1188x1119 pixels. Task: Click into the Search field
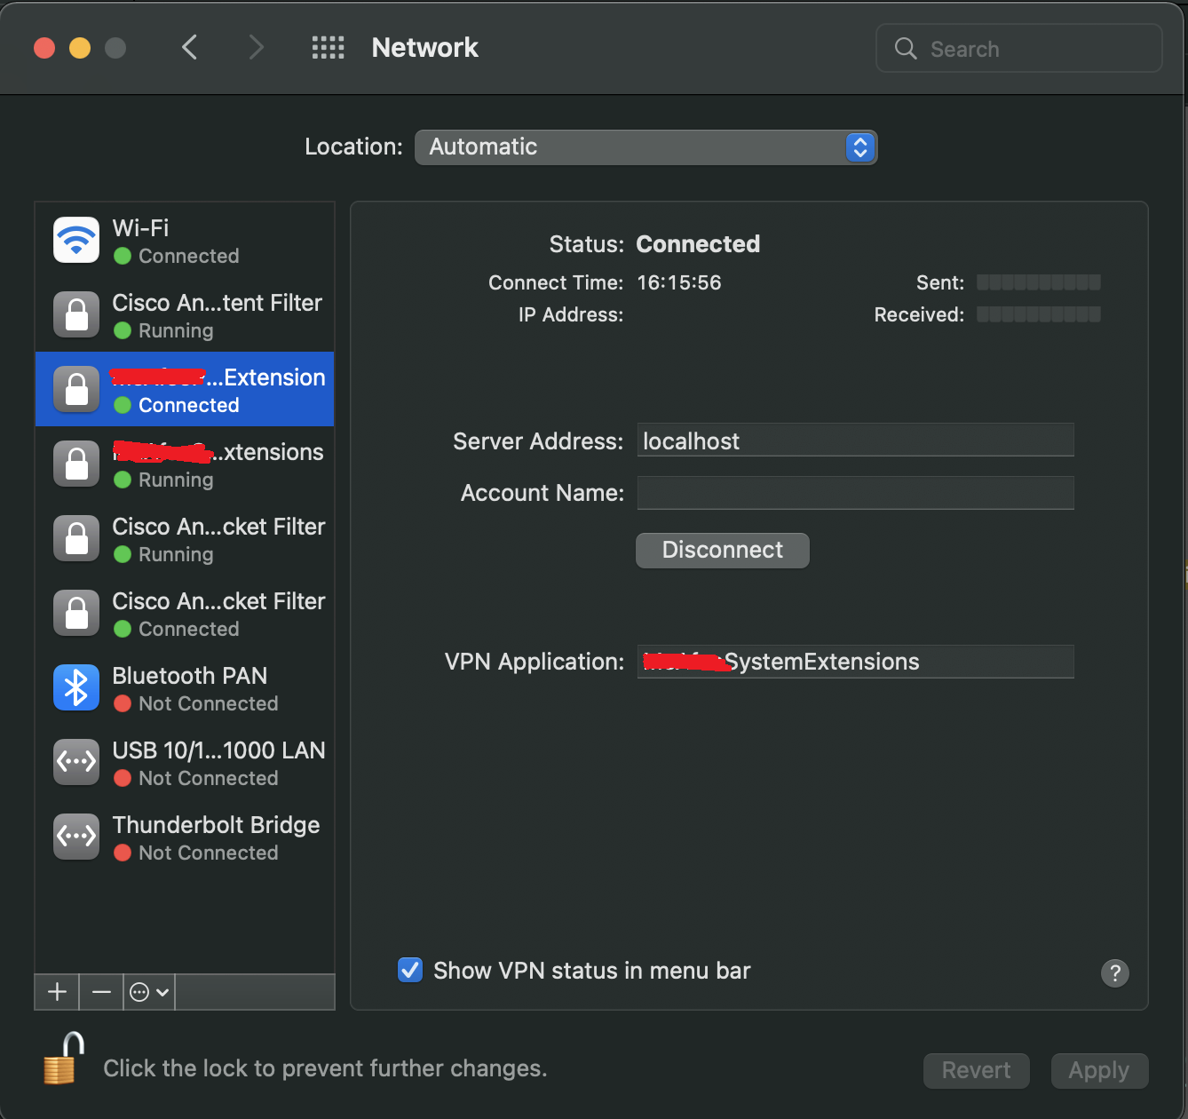(x=1030, y=49)
